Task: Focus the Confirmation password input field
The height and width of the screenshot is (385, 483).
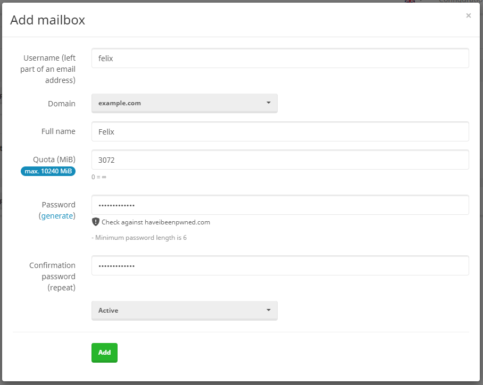Action: click(x=280, y=265)
